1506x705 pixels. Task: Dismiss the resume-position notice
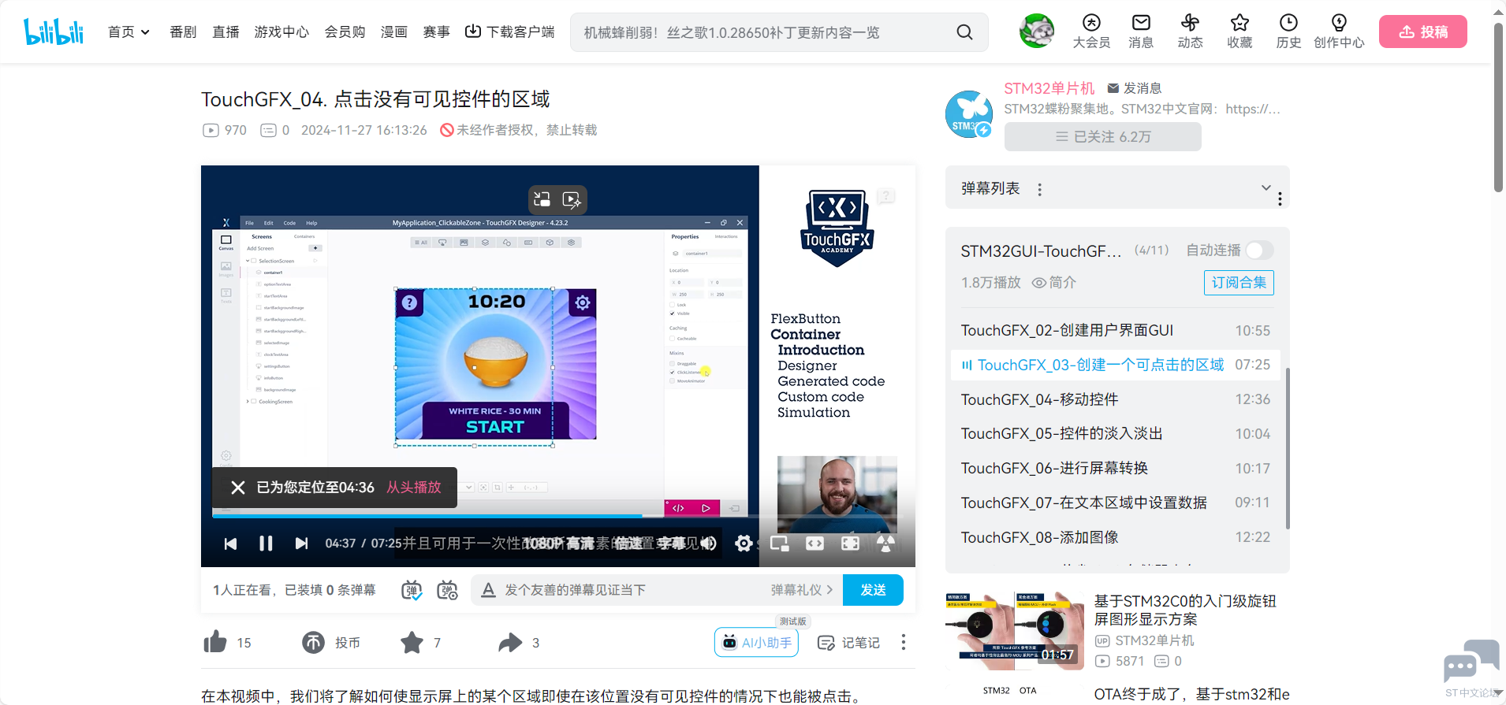click(x=237, y=488)
